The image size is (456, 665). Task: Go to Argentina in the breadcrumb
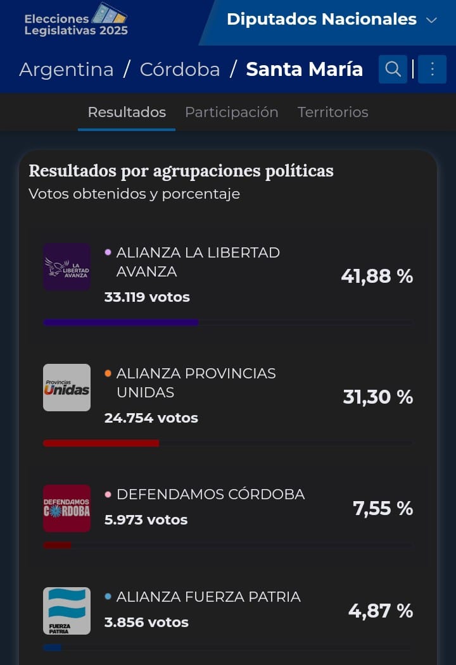click(x=66, y=69)
